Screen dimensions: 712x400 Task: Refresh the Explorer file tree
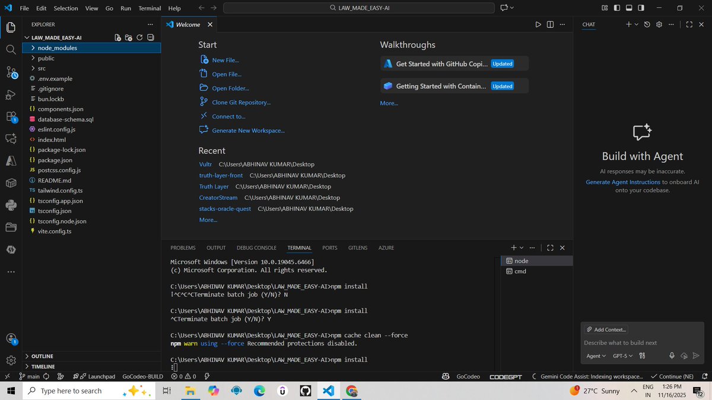(x=139, y=37)
